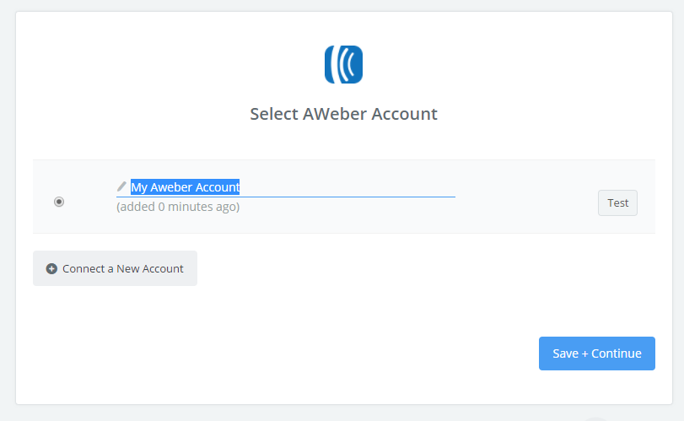Click the white arcs inside the AWeber logo
This screenshot has height=421, width=684.
click(x=344, y=65)
